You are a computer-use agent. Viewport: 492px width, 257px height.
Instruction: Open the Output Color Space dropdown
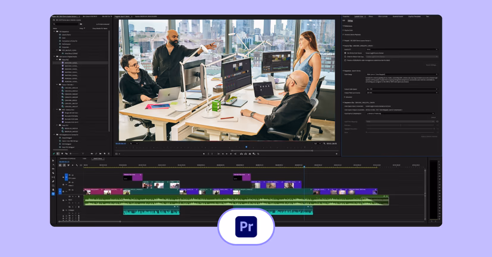pyautogui.click(x=402, y=89)
